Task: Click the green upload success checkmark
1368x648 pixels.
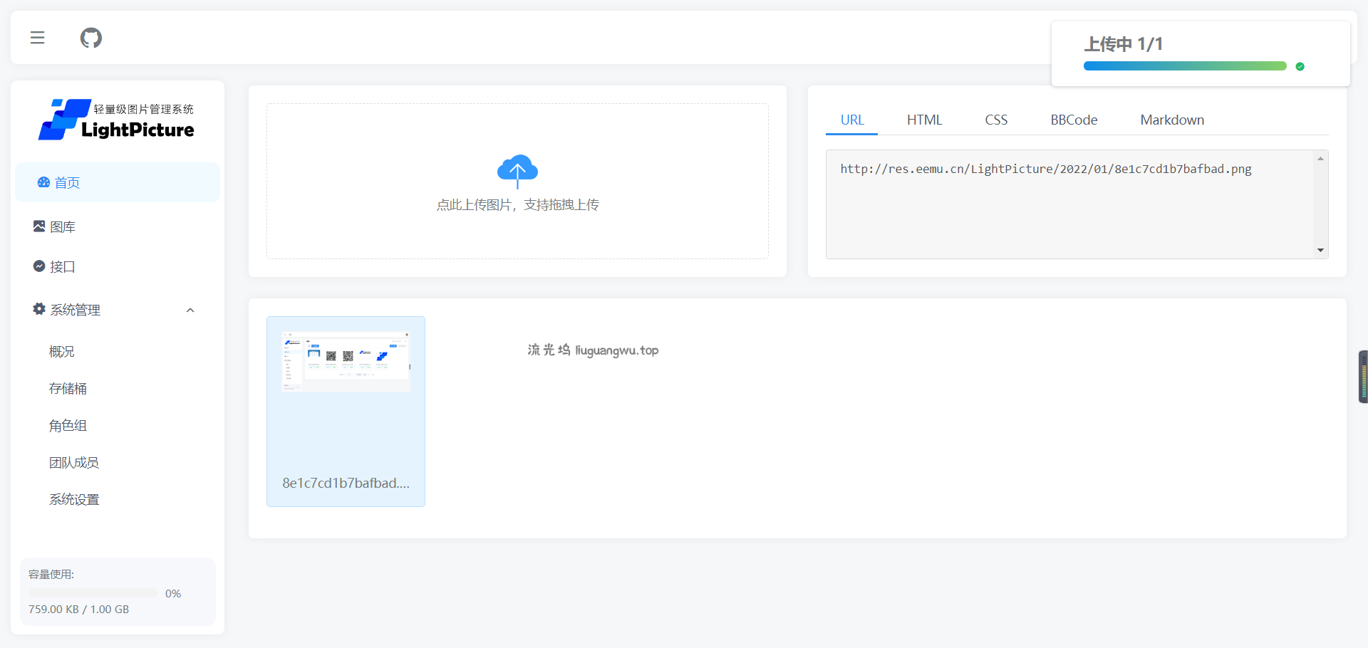Action: [1300, 66]
